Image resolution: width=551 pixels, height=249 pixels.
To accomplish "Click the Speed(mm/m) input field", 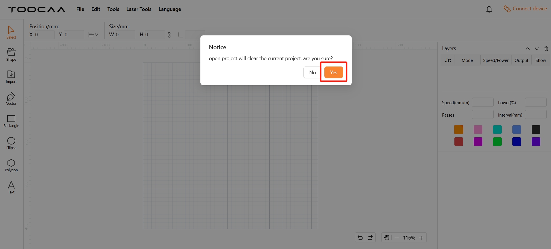I will click(x=483, y=102).
